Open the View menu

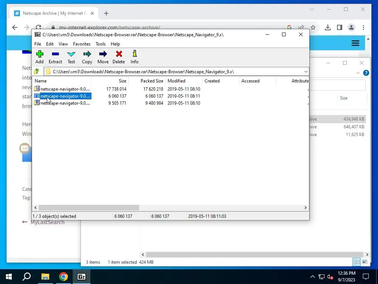tap(63, 44)
